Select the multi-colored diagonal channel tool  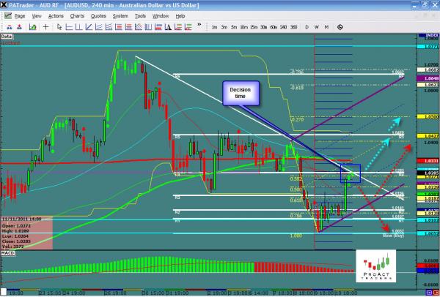pyautogui.click(x=139, y=27)
